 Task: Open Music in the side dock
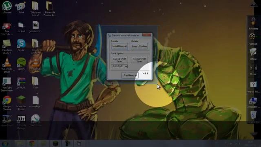pos(253,69)
